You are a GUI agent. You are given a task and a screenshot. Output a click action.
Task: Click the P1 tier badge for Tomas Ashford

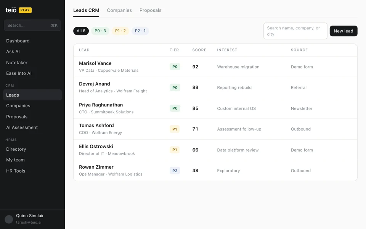175,129
